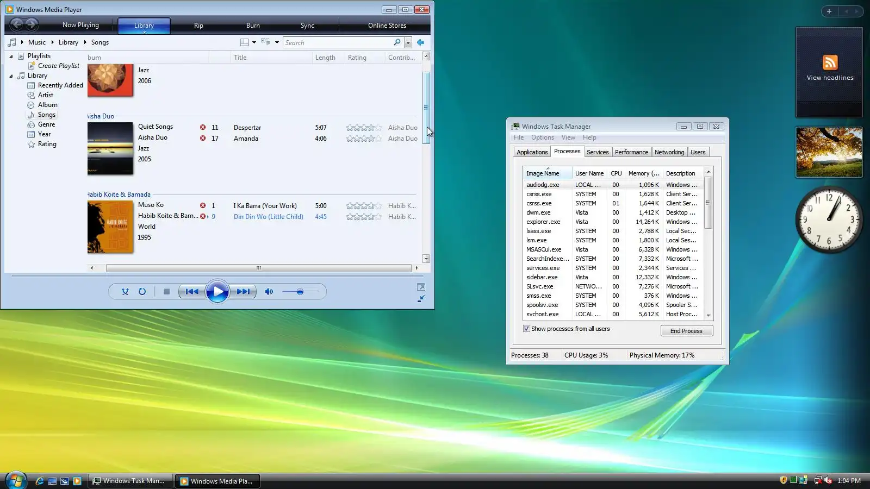The width and height of the screenshot is (870, 489).
Task: Open the Rip tab
Action: coord(198,26)
